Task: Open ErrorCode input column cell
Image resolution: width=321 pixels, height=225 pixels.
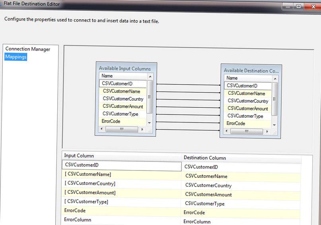Action: [x=121, y=211]
